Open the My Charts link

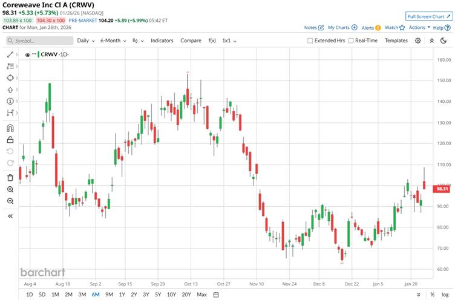click(x=342, y=28)
